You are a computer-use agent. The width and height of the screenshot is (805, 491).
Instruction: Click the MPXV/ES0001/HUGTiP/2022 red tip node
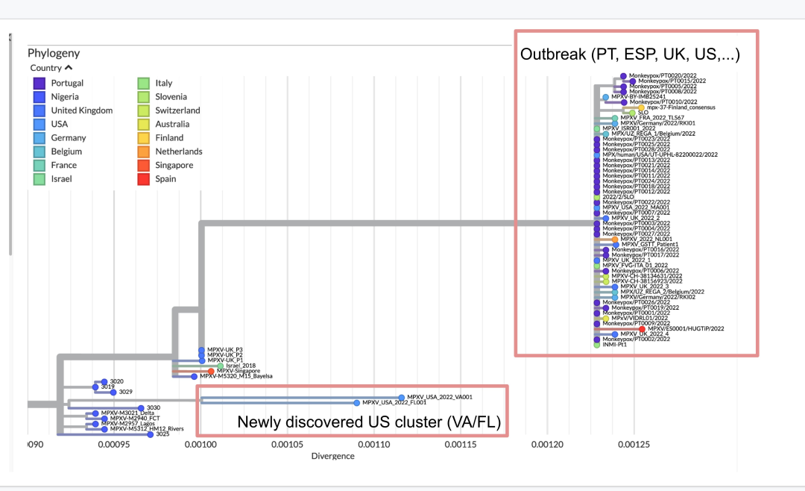[643, 329]
